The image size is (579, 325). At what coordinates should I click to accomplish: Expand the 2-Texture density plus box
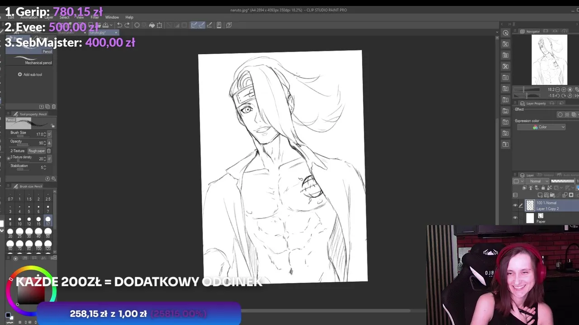(x=9, y=158)
